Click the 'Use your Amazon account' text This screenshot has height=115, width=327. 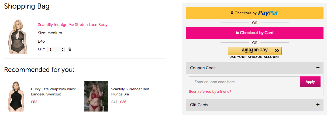[254, 57]
